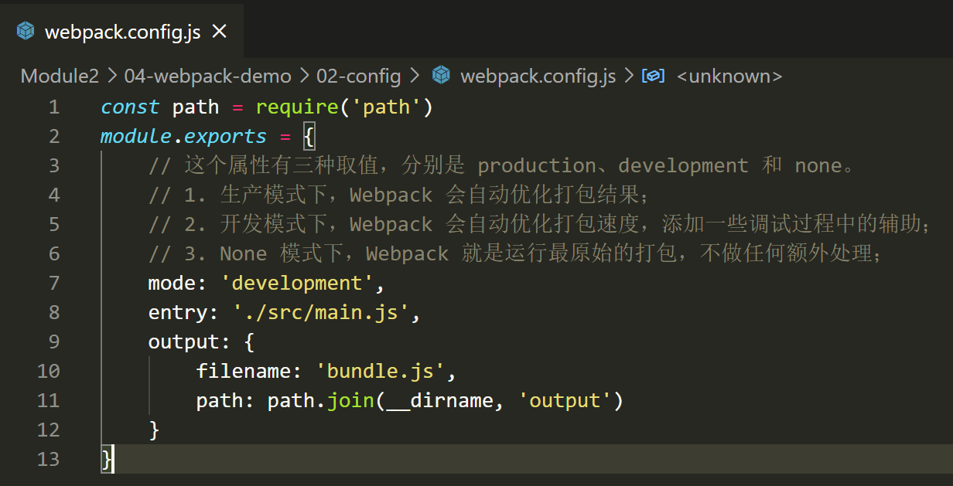Click the symbol icon before <unknown>
953x486 pixels.
654,76
